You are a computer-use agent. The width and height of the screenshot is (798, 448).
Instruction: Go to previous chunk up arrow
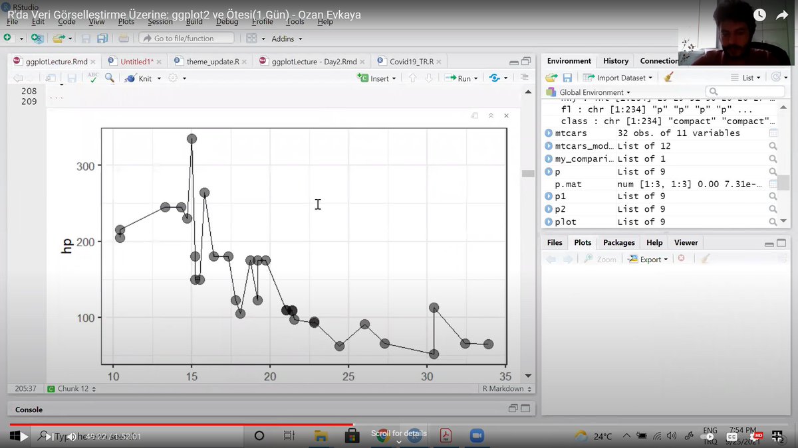tap(412, 78)
